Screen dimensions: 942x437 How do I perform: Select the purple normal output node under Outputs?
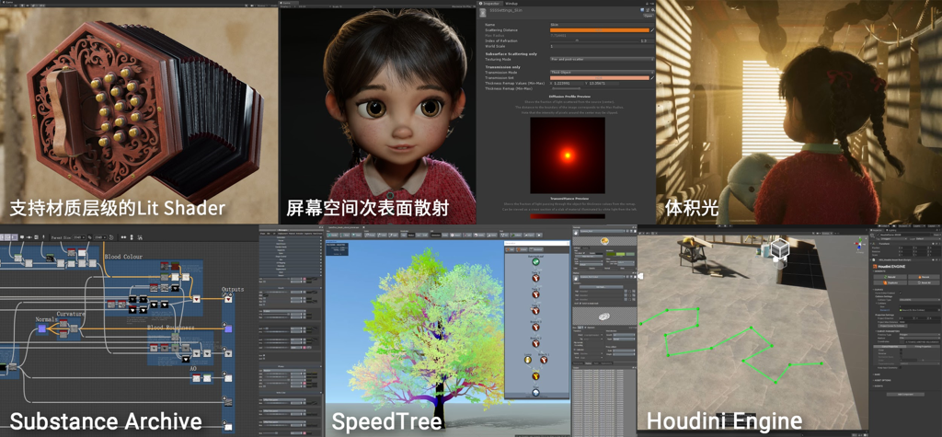228,328
